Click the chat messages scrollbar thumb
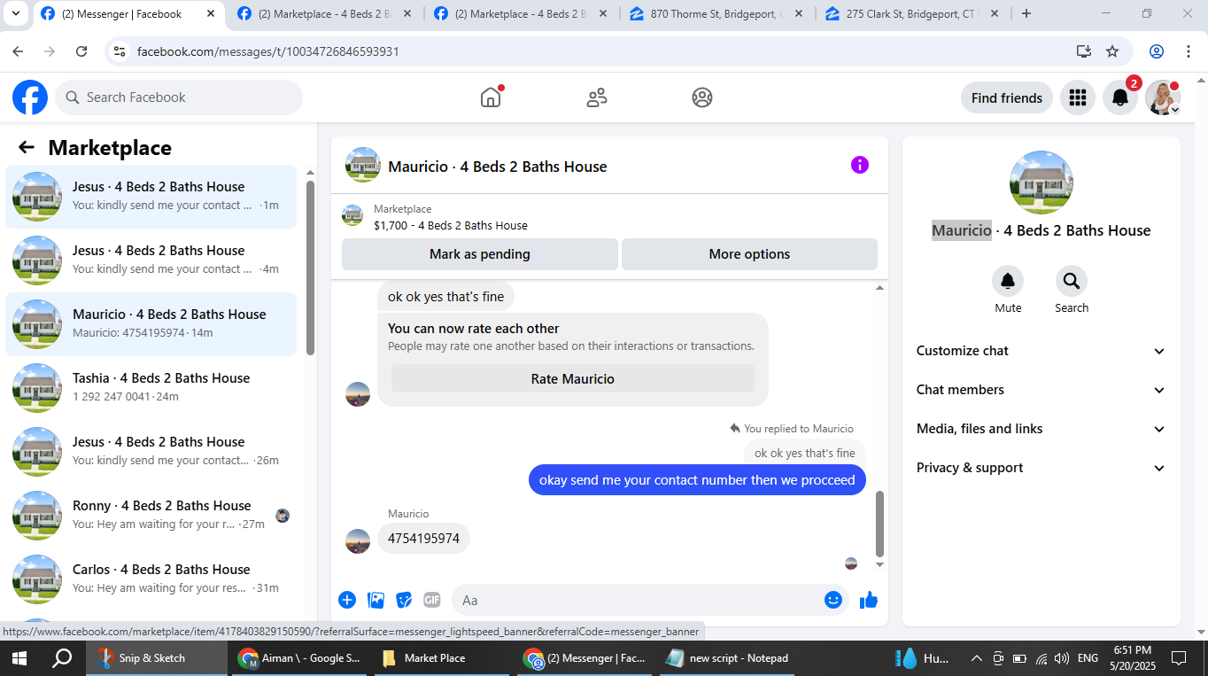 [x=879, y=523]
